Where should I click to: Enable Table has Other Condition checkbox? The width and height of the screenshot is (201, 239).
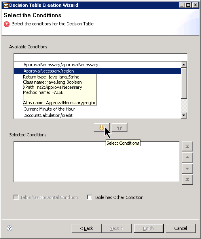pos(89,197)
